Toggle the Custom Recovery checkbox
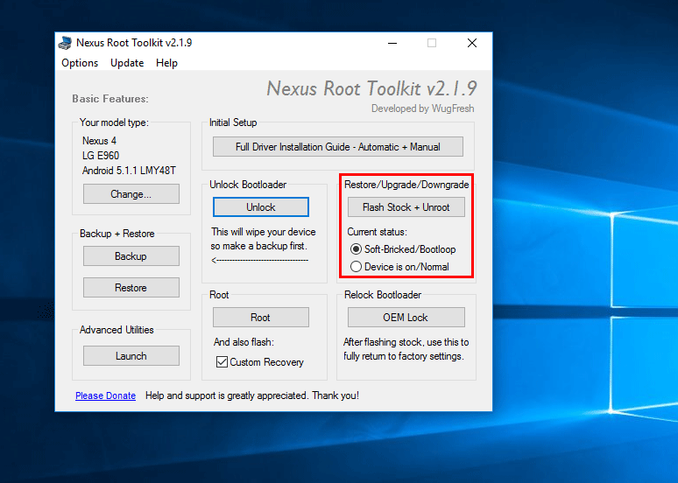This screenshot has width=678, height=483. [x=222, y=362]
